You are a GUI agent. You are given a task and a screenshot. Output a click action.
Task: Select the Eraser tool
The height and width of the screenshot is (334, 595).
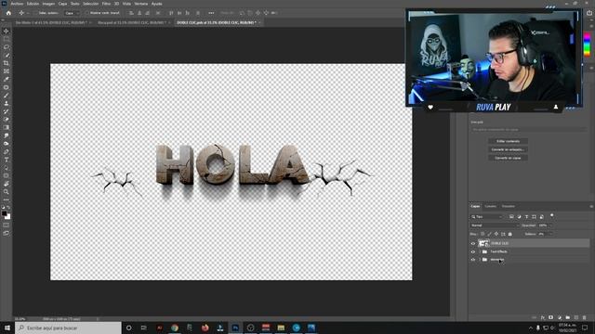coord(7,120)
